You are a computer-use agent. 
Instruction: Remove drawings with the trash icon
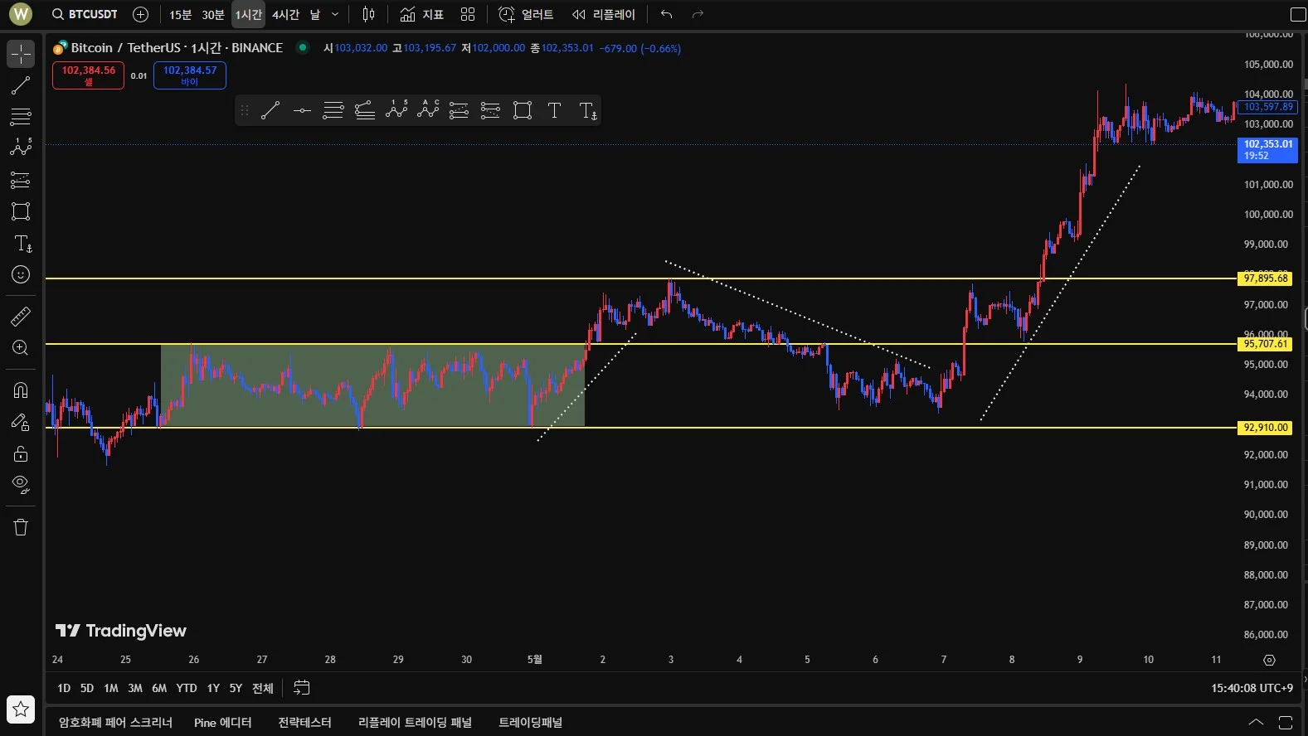tap(21, 527)
